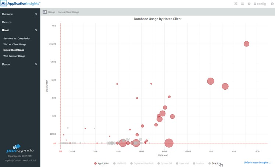Click the ApplicationInsights logo

click(20, 4)
